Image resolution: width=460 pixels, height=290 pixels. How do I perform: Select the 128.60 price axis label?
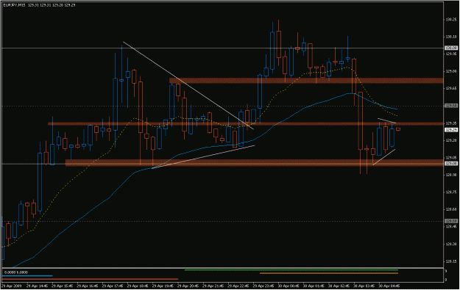(451, 209)
